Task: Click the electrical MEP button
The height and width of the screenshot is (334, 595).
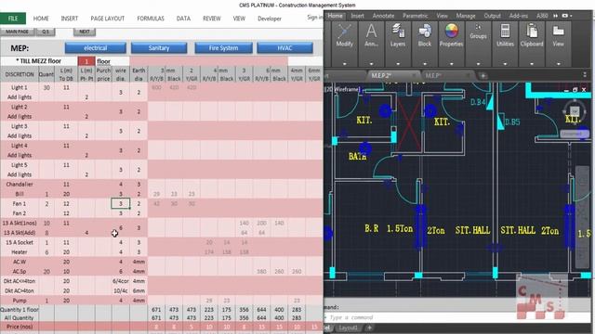Action: pyautogui.click(x=95, y=48)
